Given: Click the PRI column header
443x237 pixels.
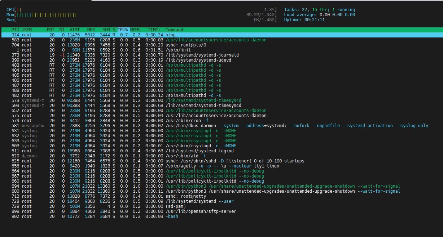Looking at the screenshot, I should point(51,30).
